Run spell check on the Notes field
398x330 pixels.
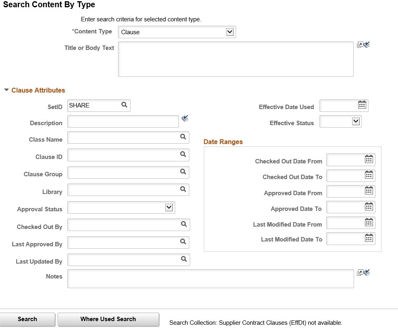tap(366, 272)
